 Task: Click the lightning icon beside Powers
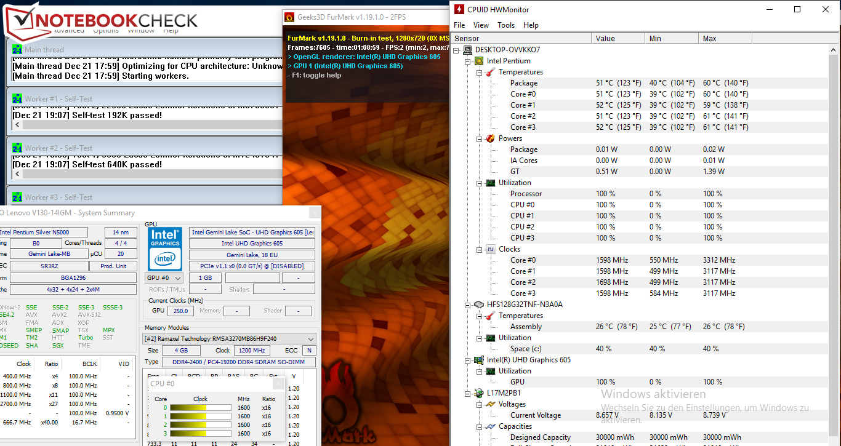[x=491, y=138]
